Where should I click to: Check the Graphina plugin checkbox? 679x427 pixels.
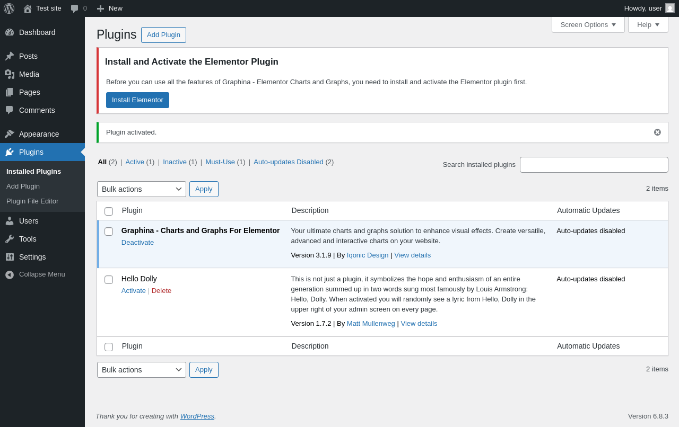109,232
